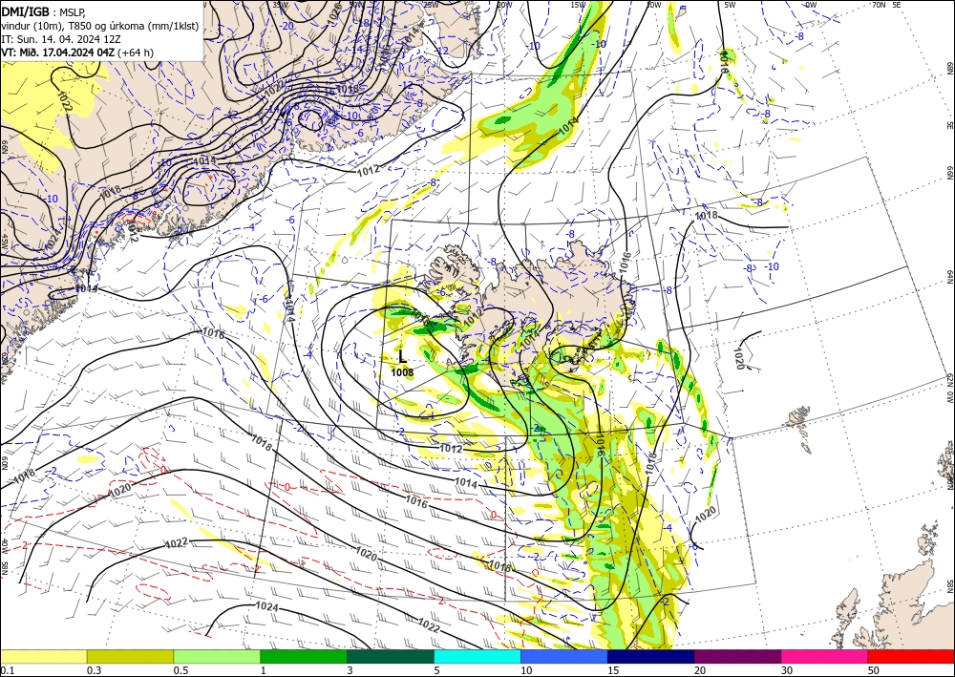955x677 pixels.
Task: Click the red 50 mm legend swatch
Action: pos(911,656)
